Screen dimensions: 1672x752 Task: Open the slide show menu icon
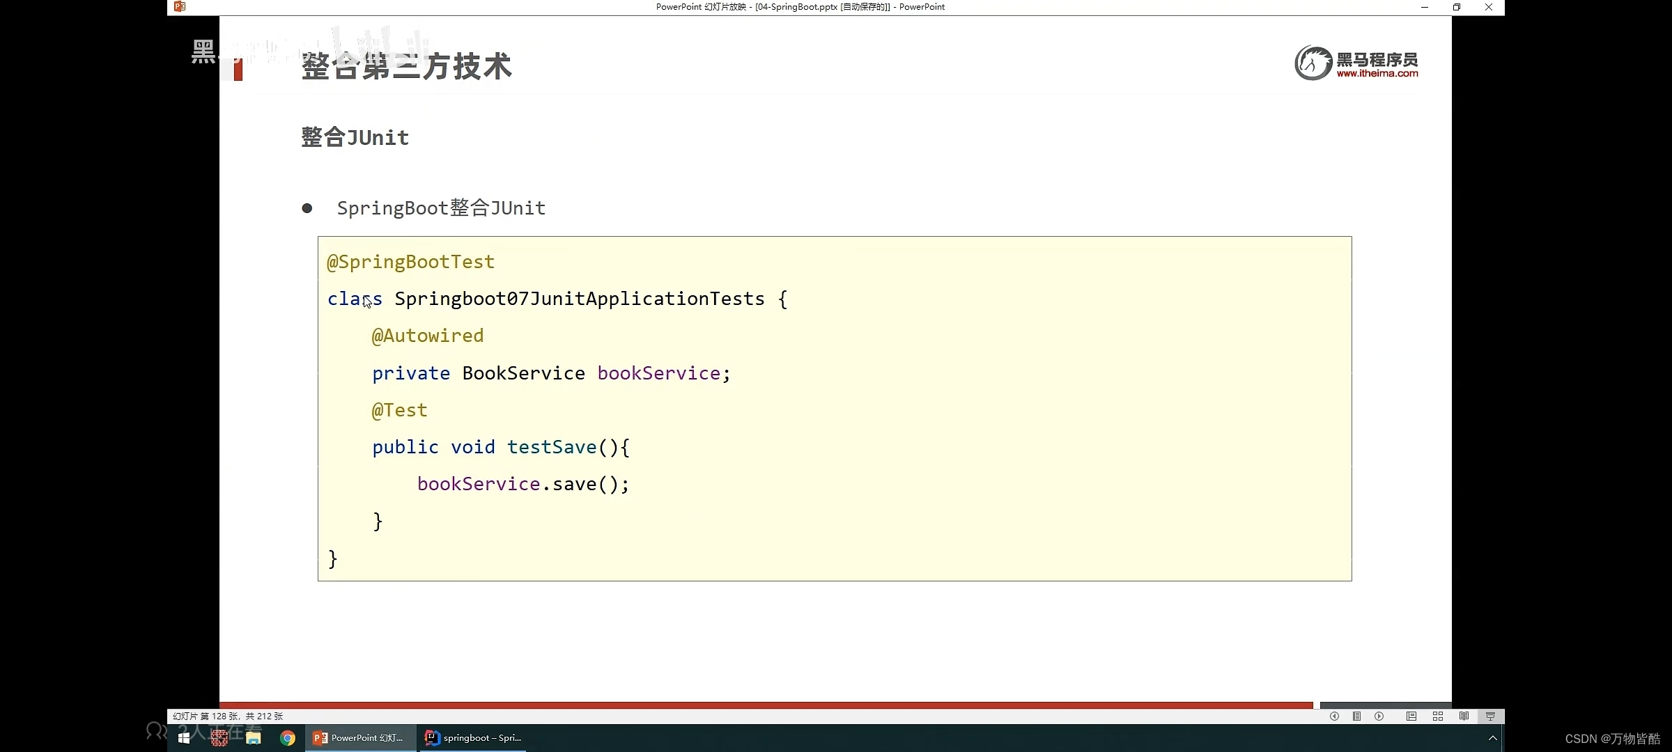[x=1356, y=716]
